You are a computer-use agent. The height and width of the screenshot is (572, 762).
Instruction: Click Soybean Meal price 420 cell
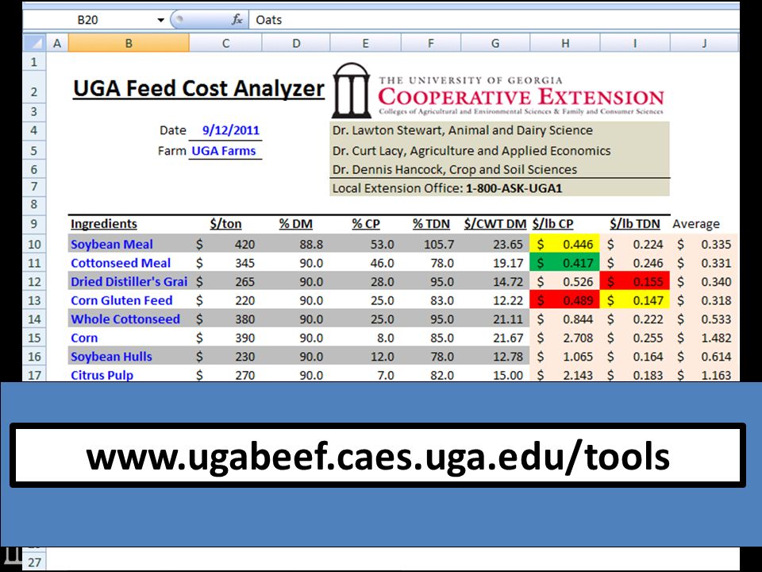(x=225, y=244)
